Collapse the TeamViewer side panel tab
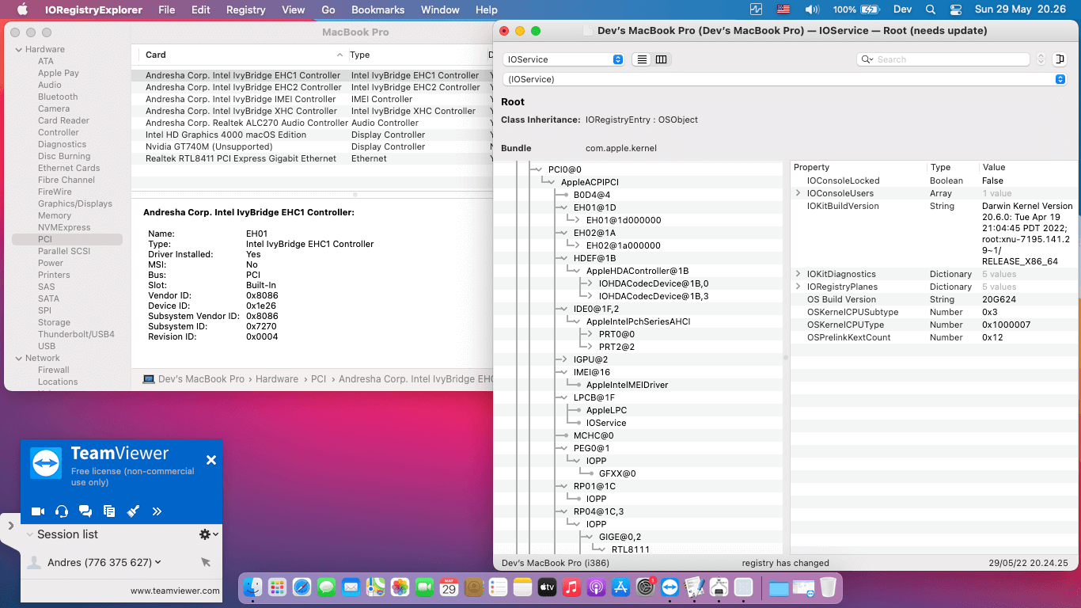The width and height of the screenshot is (1081, 608). [10, 525]
